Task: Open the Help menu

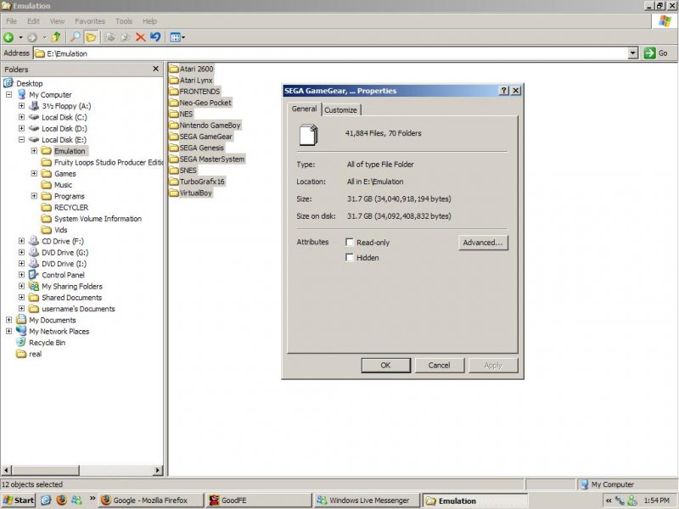Action: [150, 21]
